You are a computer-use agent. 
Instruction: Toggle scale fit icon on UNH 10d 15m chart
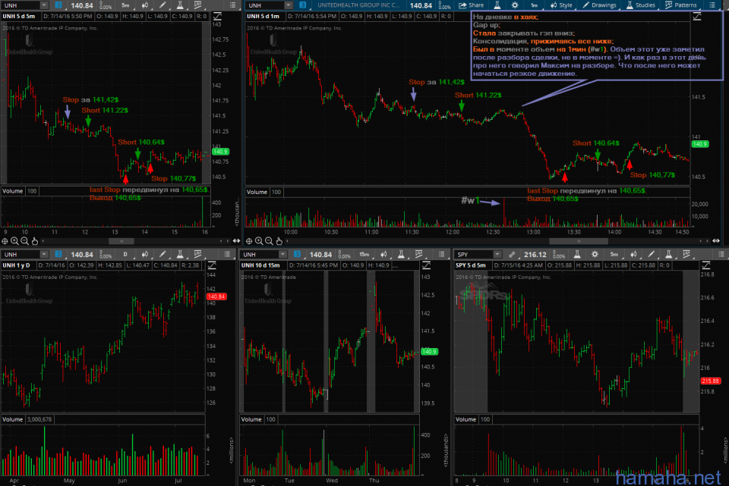tap(426, 265)
